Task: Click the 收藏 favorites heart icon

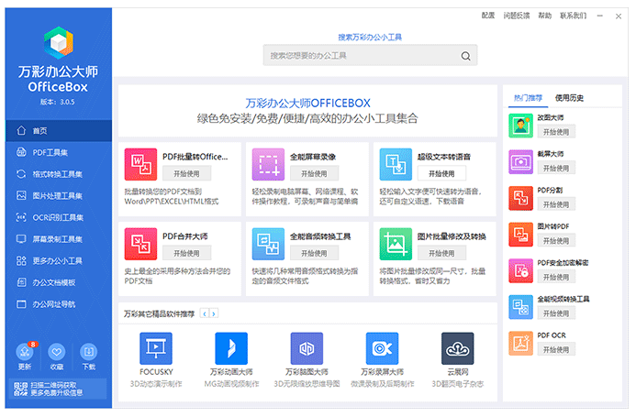Action: click(56, 354)
